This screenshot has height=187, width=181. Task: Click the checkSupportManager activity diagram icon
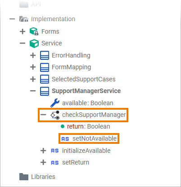[55, 115]
